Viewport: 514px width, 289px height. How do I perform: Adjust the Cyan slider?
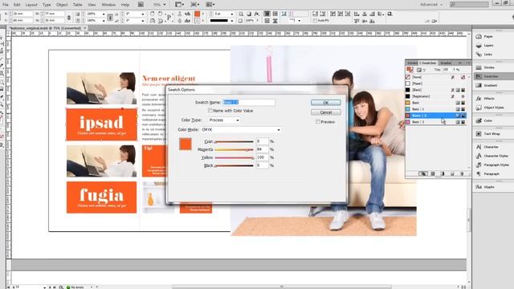pos(234,141)
